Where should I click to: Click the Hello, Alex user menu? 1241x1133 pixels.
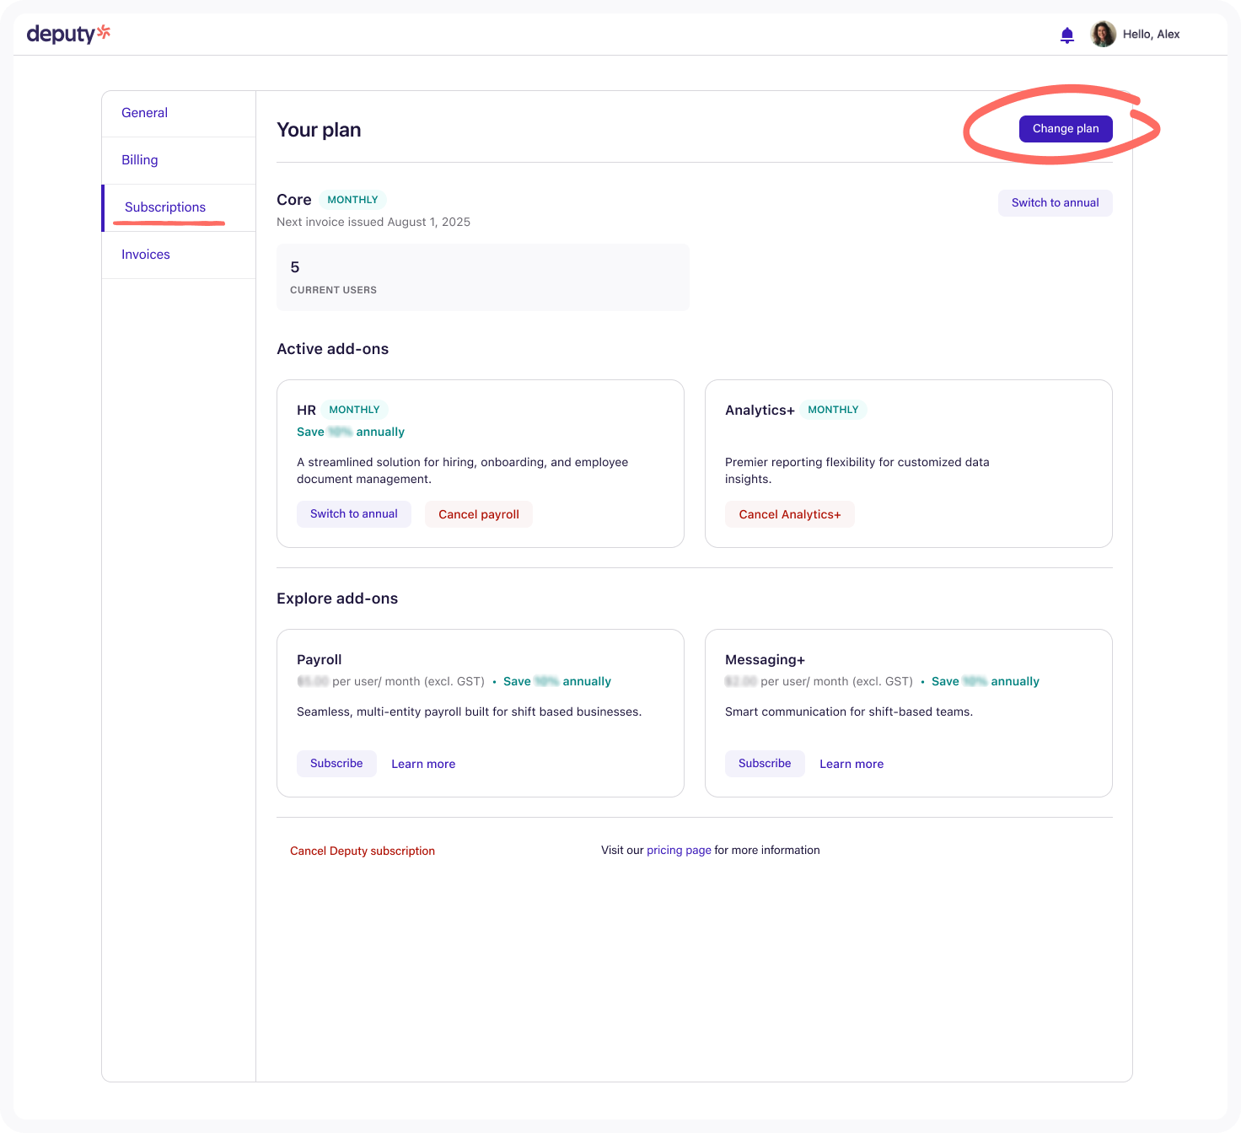[x=1151, y=35]
